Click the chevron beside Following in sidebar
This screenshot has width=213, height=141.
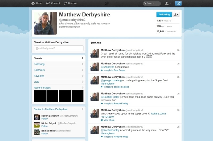pos(83,64)
